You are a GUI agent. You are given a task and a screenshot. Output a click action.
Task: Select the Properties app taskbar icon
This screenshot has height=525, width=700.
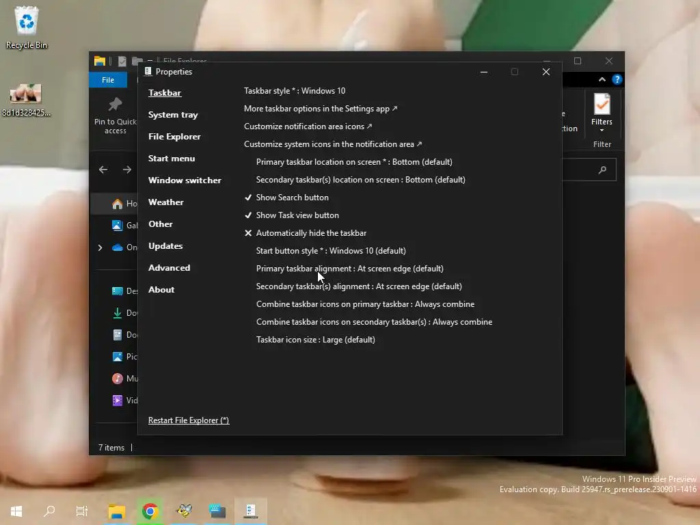click(250, 511)
